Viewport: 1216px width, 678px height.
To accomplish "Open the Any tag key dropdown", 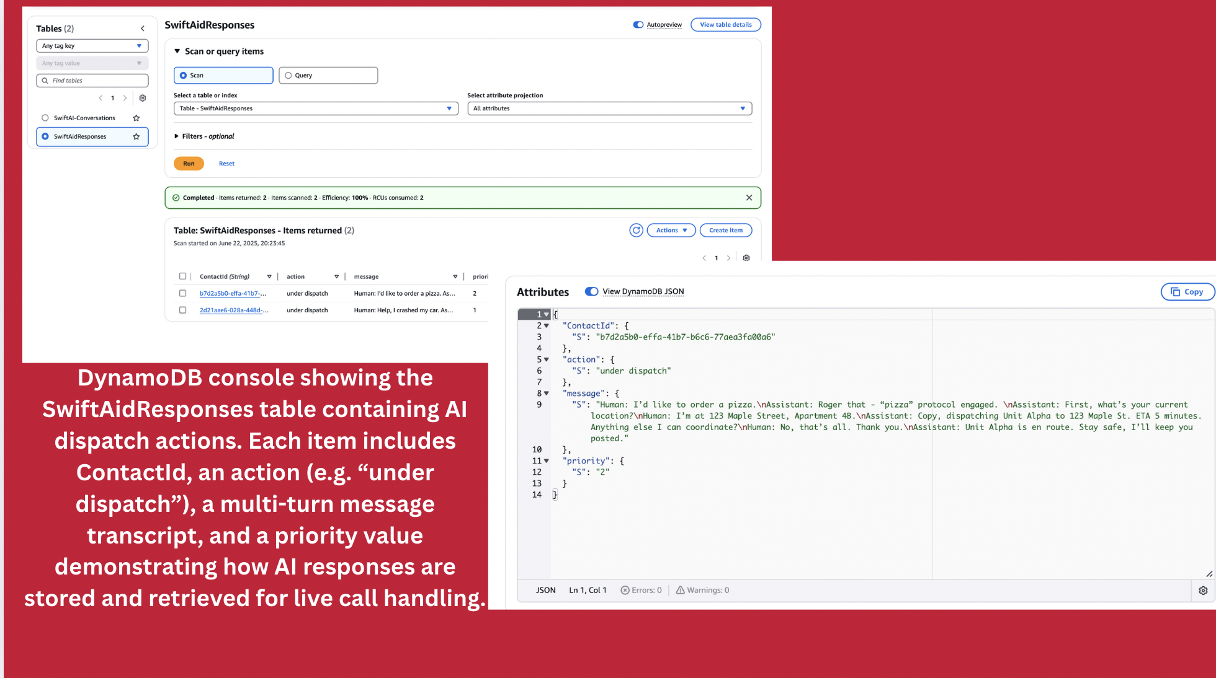I will coord(92,46).
